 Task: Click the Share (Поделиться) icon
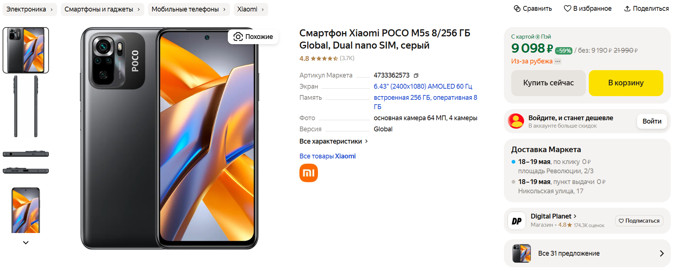627,9
